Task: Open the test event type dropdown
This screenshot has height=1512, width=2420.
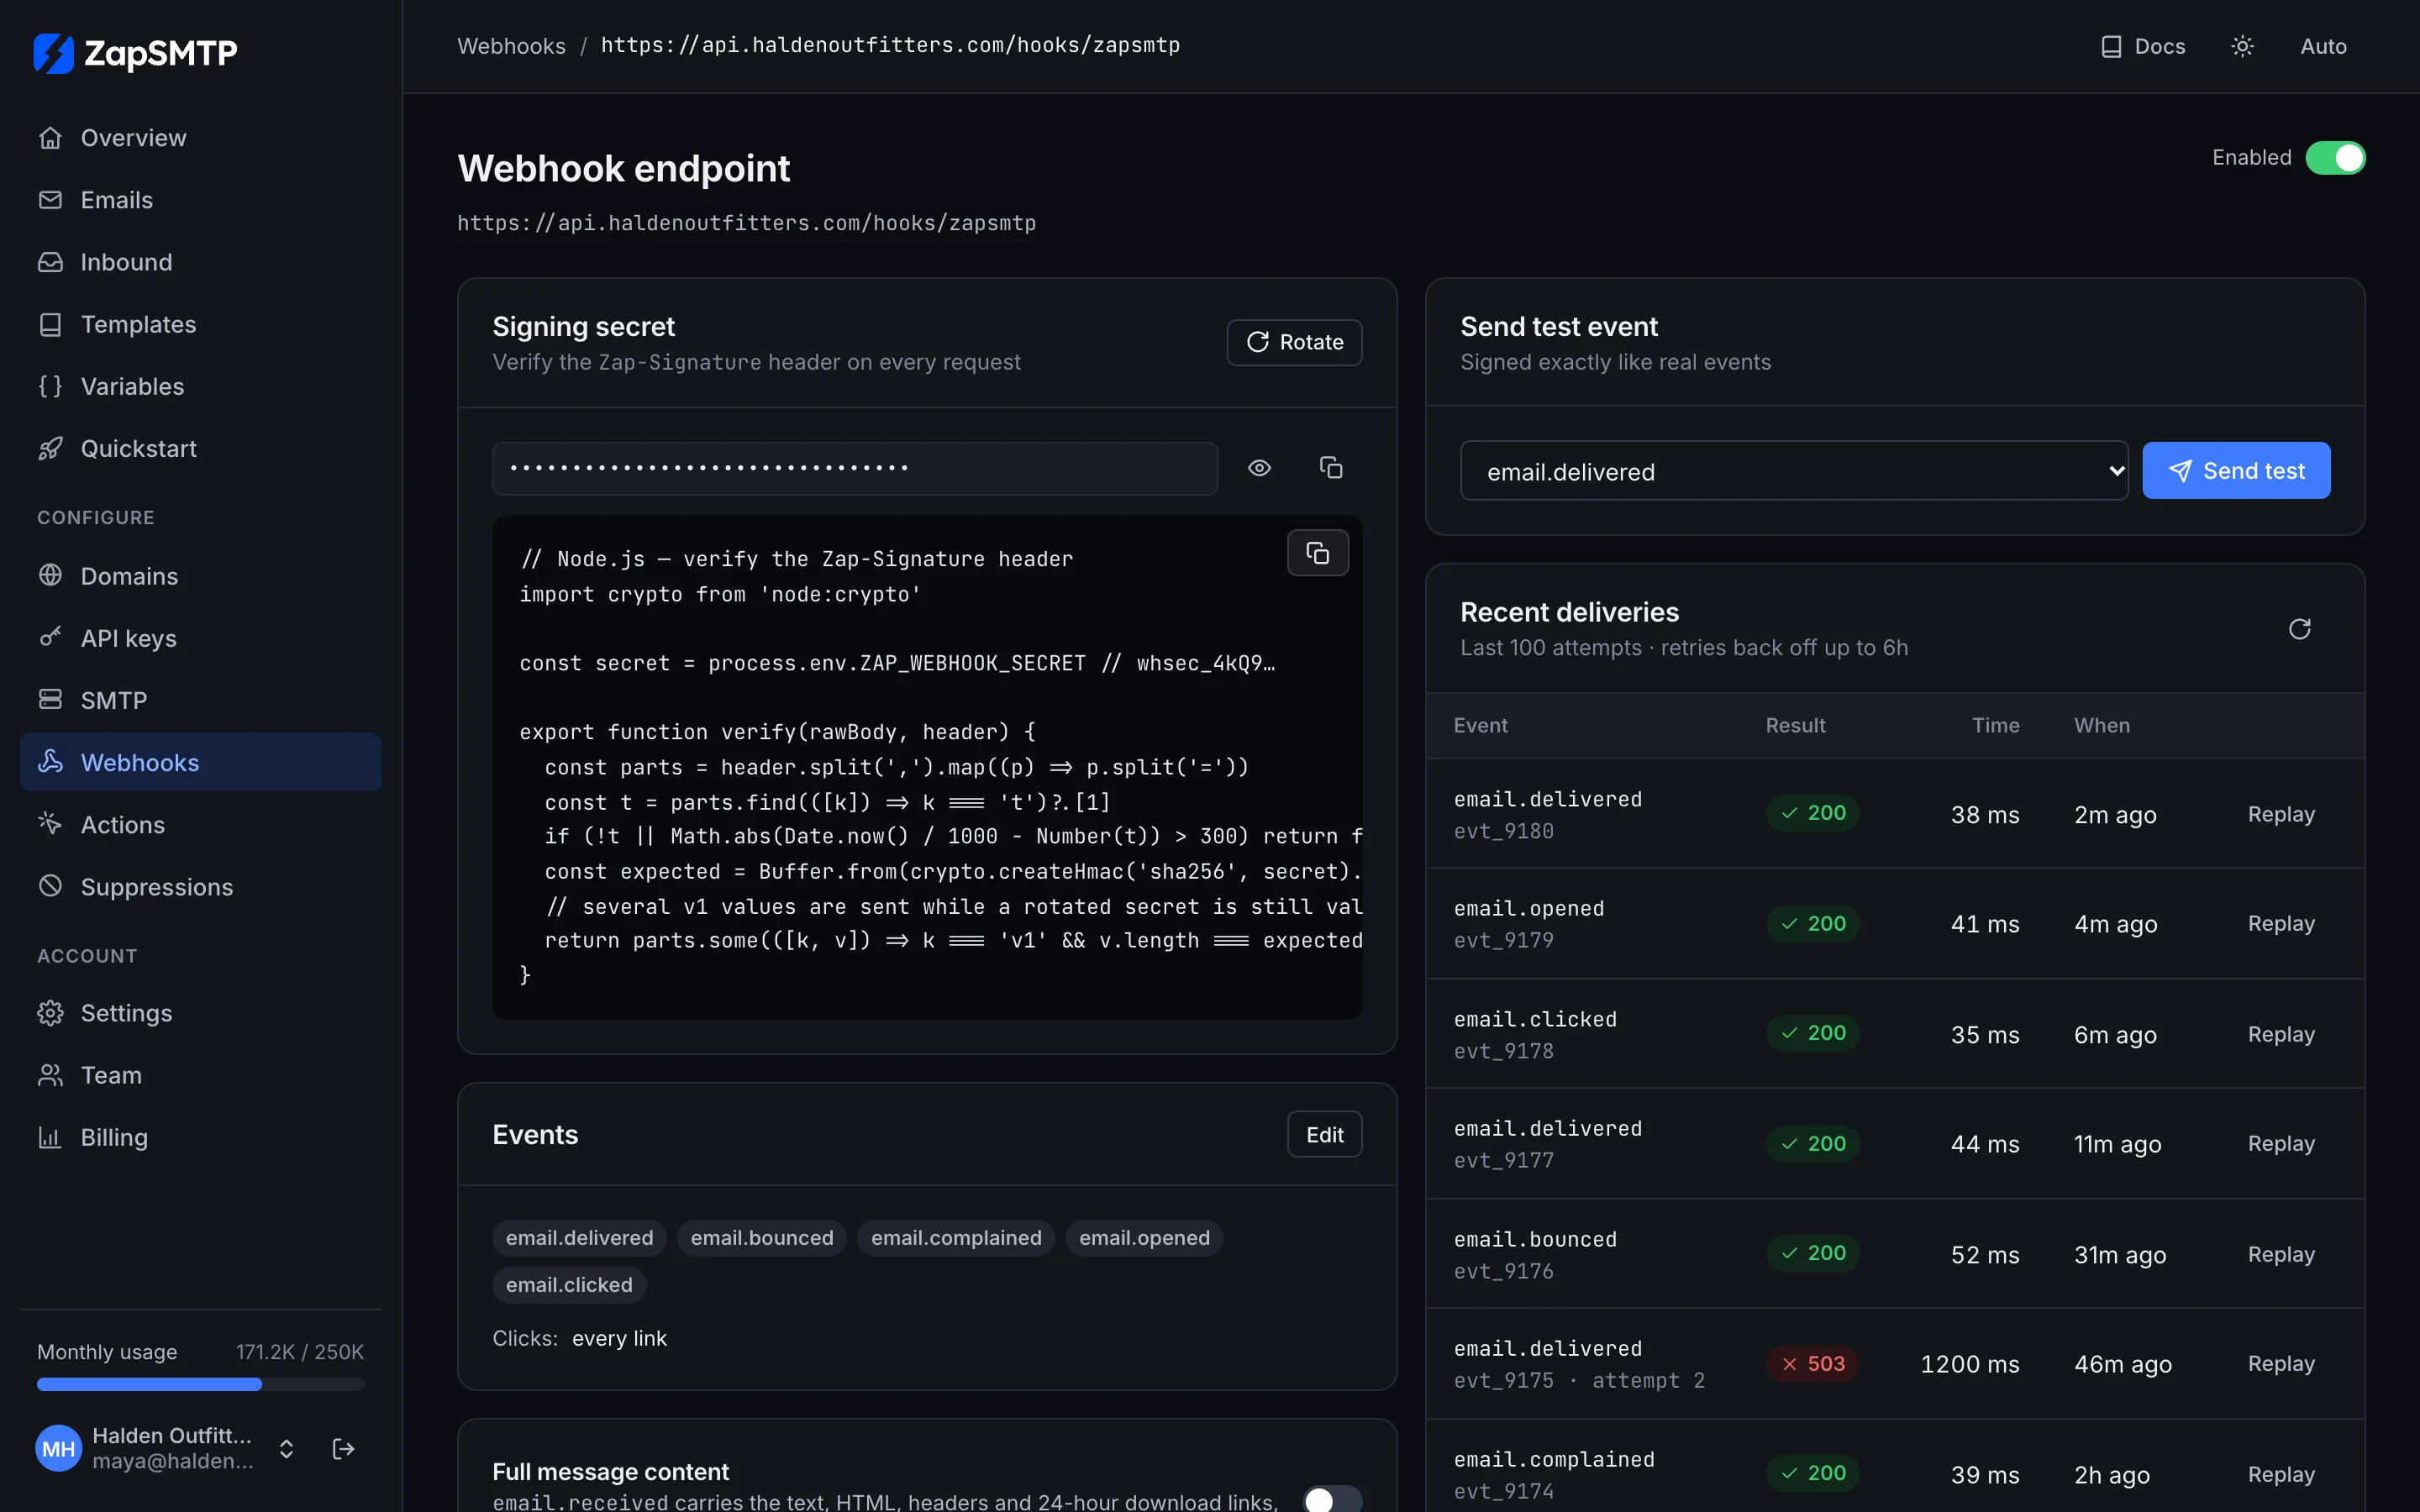Action: (x=1794, y=471)
